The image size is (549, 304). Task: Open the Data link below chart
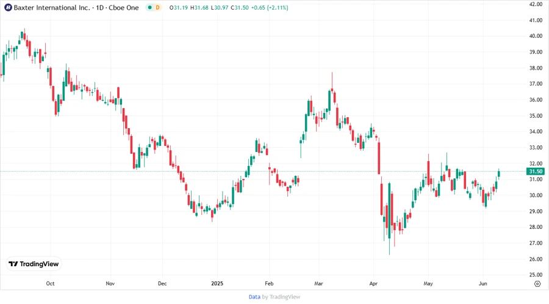[x=254, y=297]
